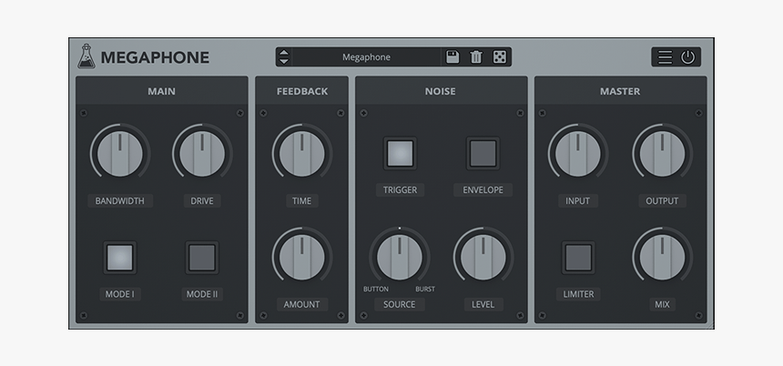Click the Drive knob
The image size is (783, 366).
(x=202, y=154)
